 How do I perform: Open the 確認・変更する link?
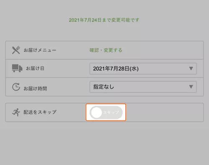pos(106,50)
